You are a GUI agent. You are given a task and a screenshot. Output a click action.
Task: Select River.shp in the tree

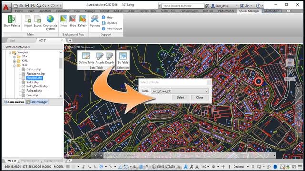(32, 95)
